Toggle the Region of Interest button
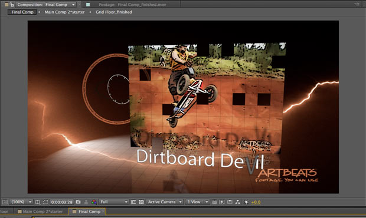This screenshot has width=366, height=218. pos(133,202)
